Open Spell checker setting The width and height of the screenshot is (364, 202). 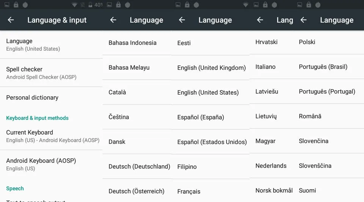coord(51,73)
